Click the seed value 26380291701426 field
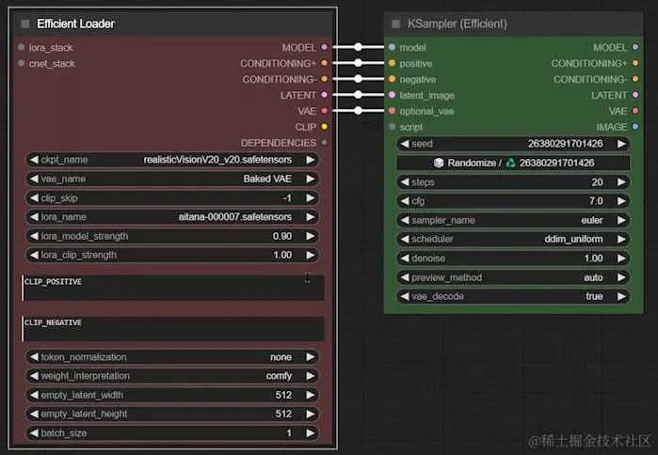 click(x=513, y=144)
